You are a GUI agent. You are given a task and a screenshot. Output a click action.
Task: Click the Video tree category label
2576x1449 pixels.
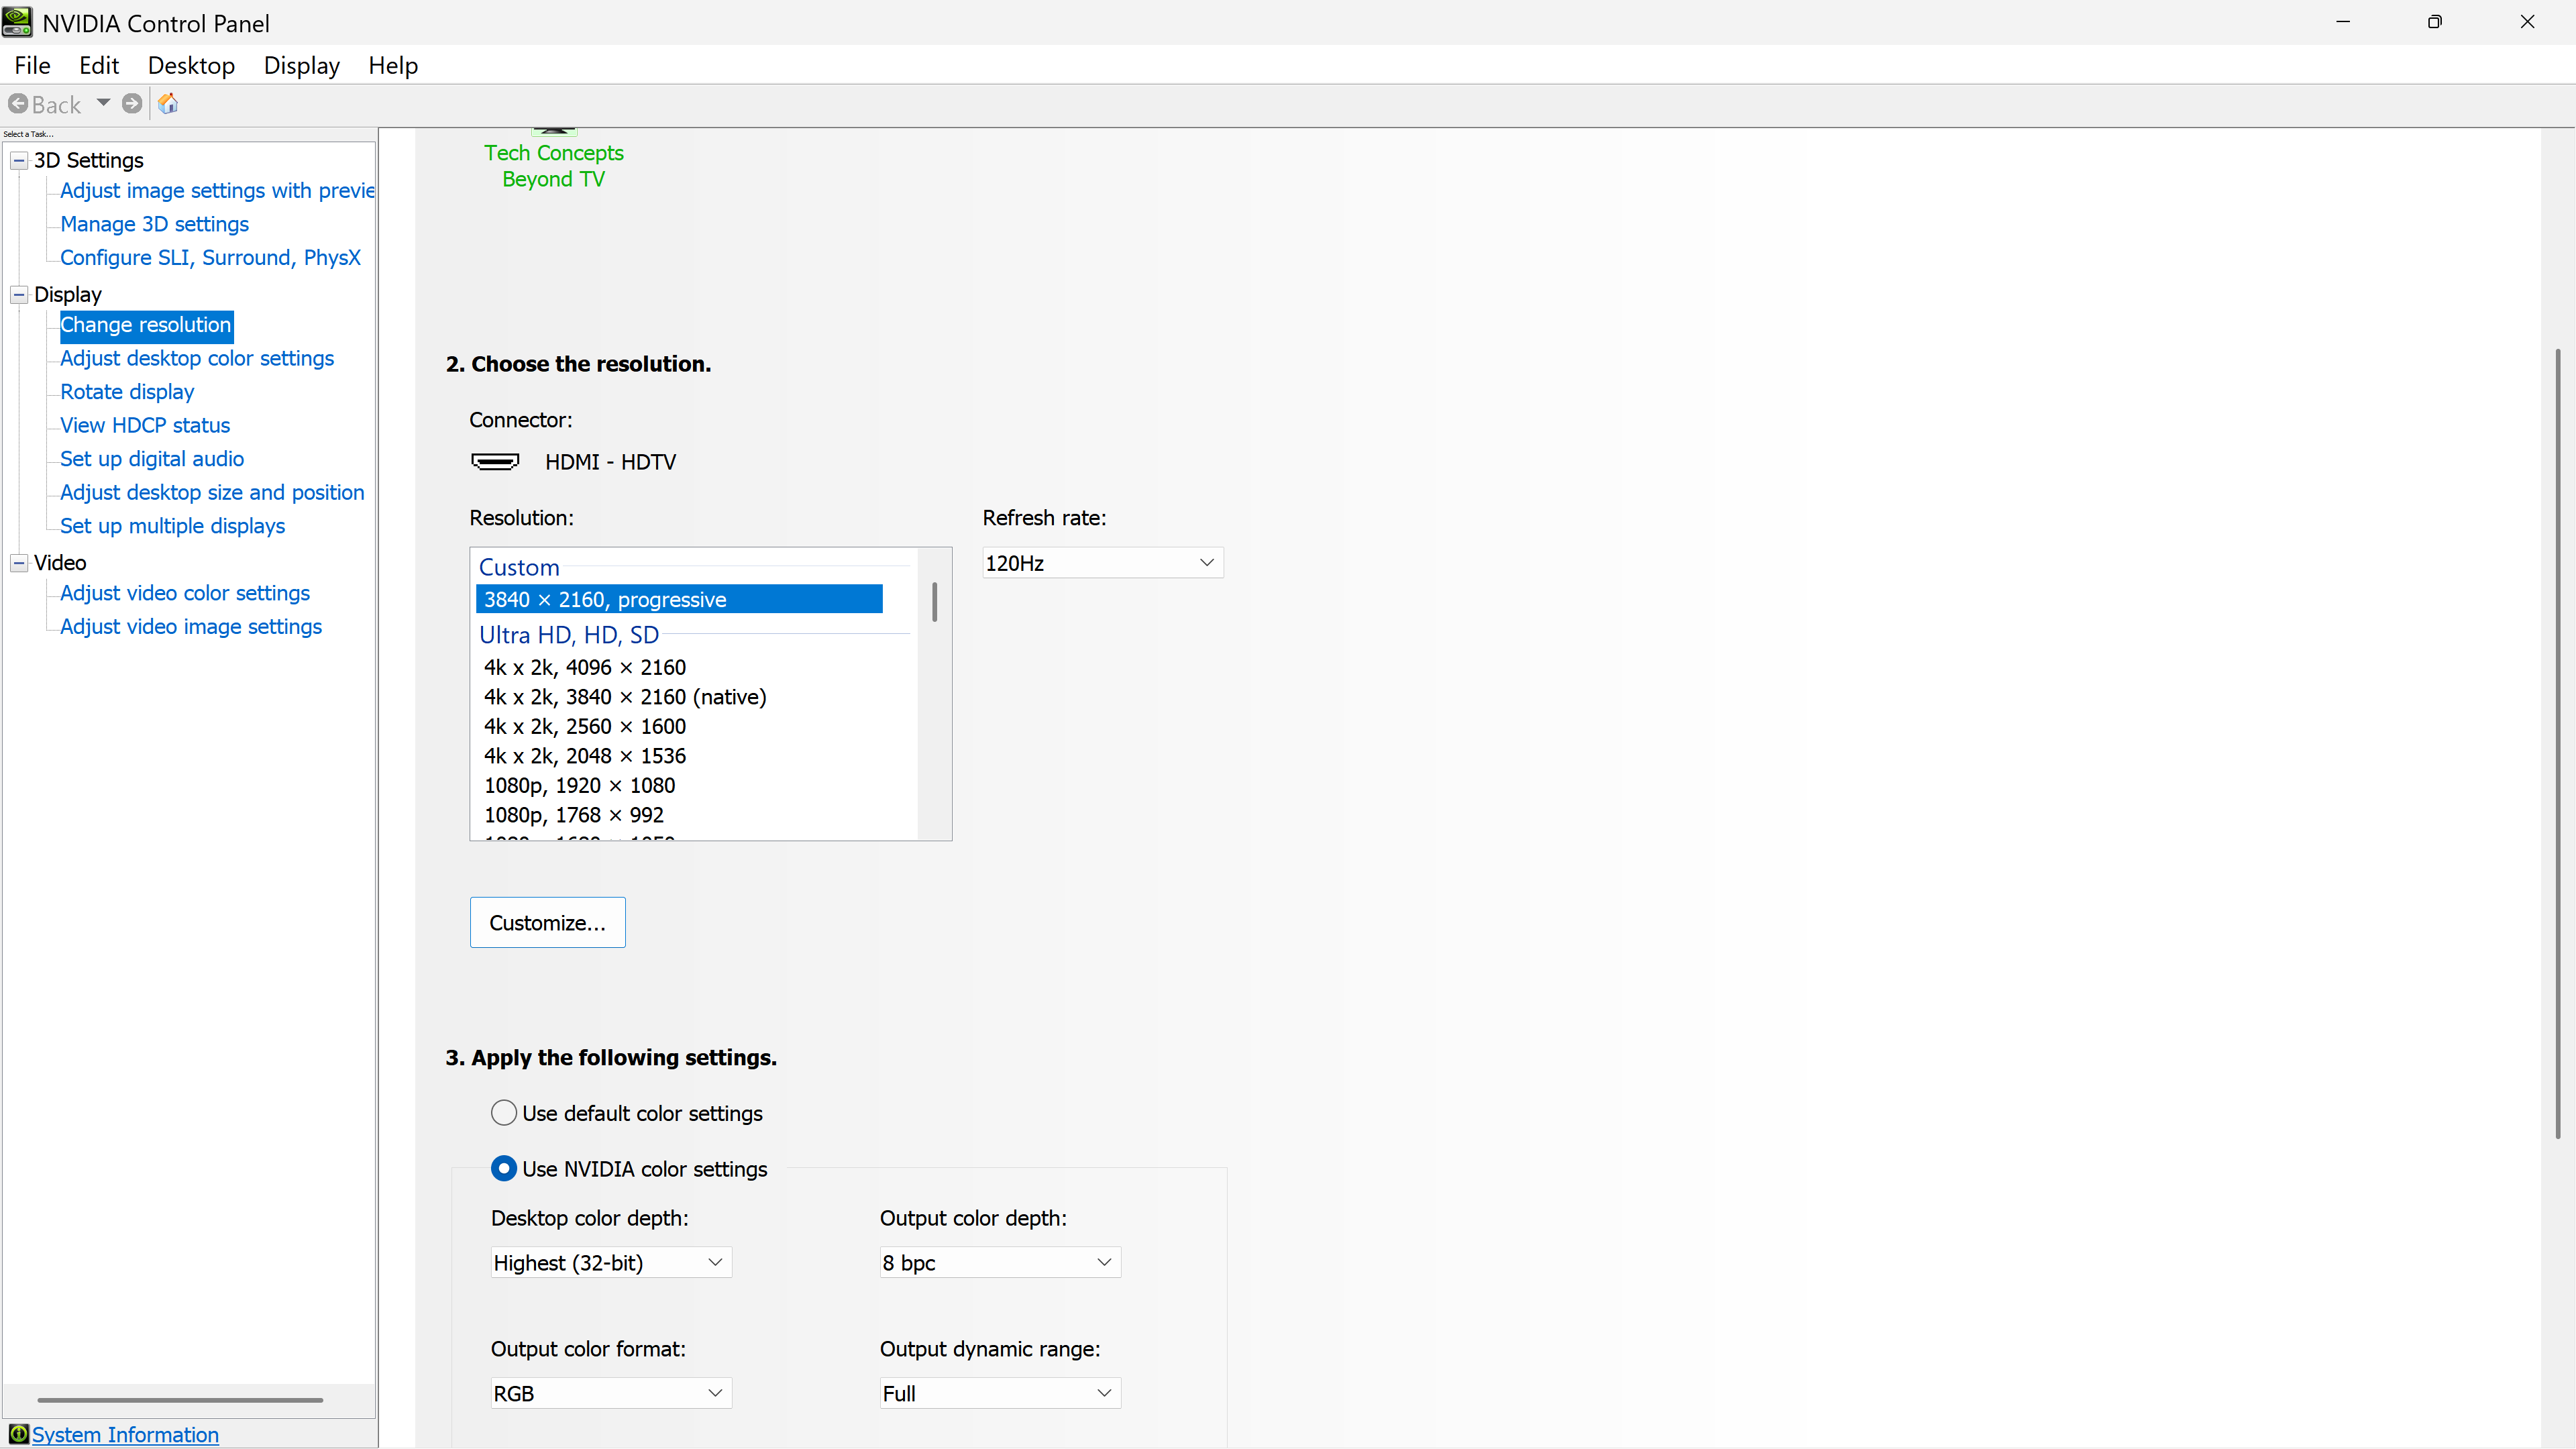coord(60,563)
